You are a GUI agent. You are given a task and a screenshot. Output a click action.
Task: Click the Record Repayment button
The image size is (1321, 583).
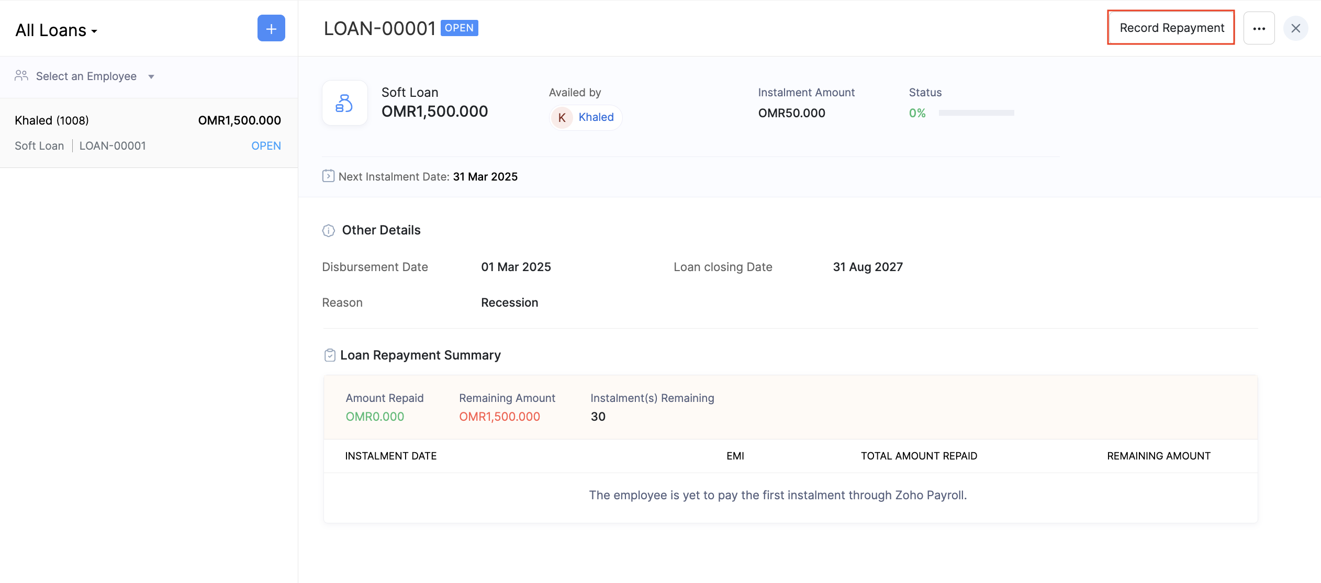point(1171,28)
